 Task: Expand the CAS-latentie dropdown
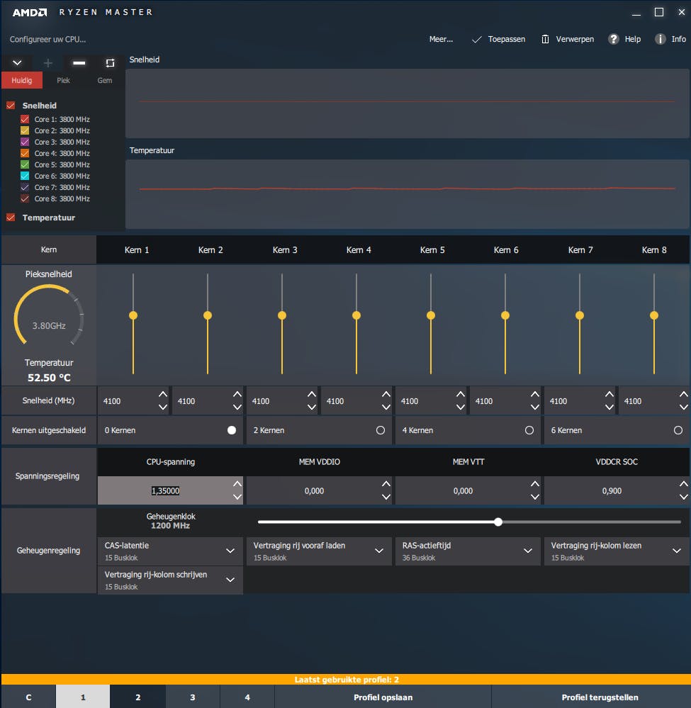230,551
